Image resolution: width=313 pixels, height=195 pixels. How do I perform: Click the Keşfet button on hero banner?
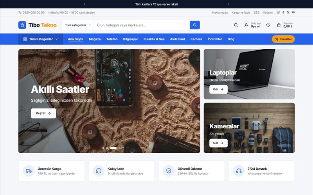tap(43, 113)
